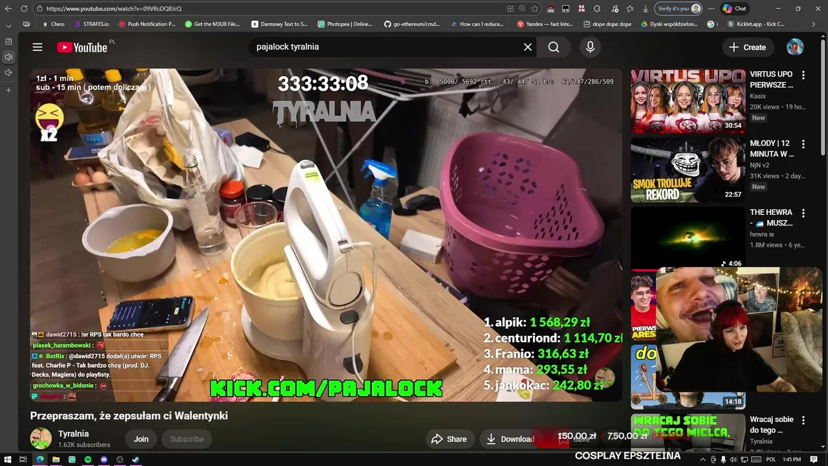Image resolution: width=828 pixels, height=466 pixels.
Task: Go back with browser back arrow
Action: (x=8, y=8)
